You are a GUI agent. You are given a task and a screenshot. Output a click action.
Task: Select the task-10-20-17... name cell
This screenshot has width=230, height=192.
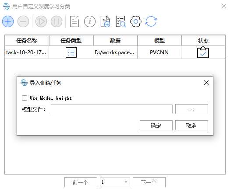[27, 52]
